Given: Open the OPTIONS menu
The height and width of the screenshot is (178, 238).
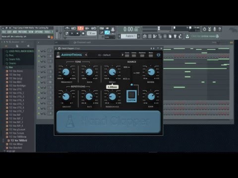Looking at the screenshot, I should coord(39,32).
